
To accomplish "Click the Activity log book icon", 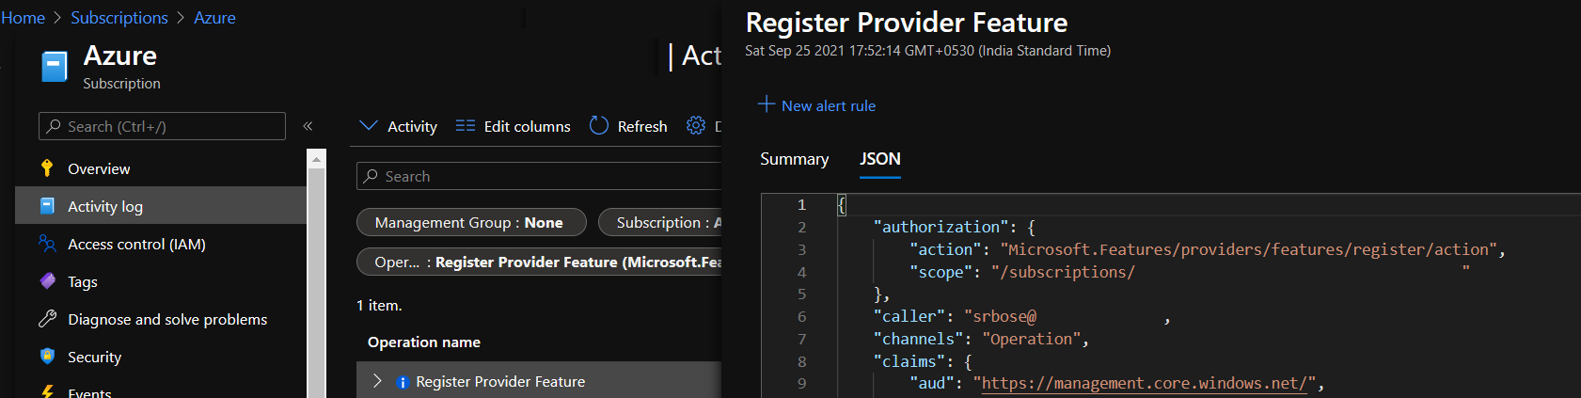I will [x=47, y=206].
